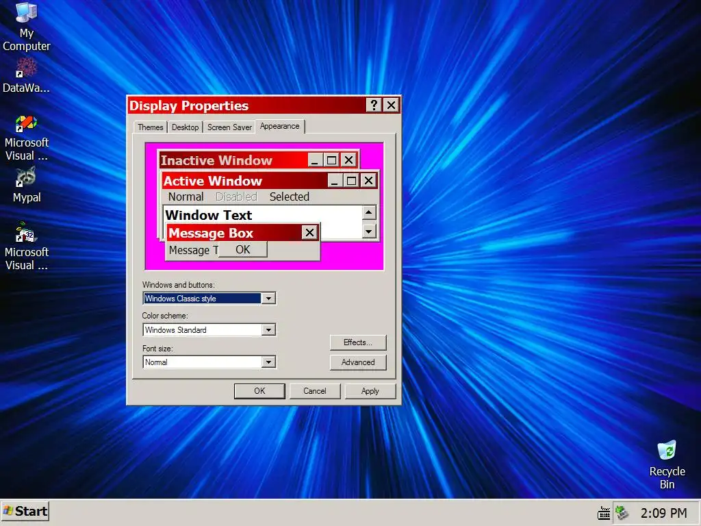Viewport: 701px width, 526px height.
Task: Select the Appearance tab
Action: coord(280,126)
